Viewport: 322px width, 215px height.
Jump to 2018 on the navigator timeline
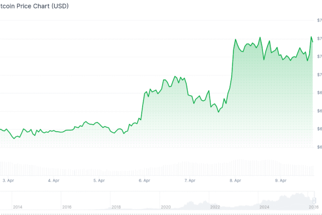[116, 206]
